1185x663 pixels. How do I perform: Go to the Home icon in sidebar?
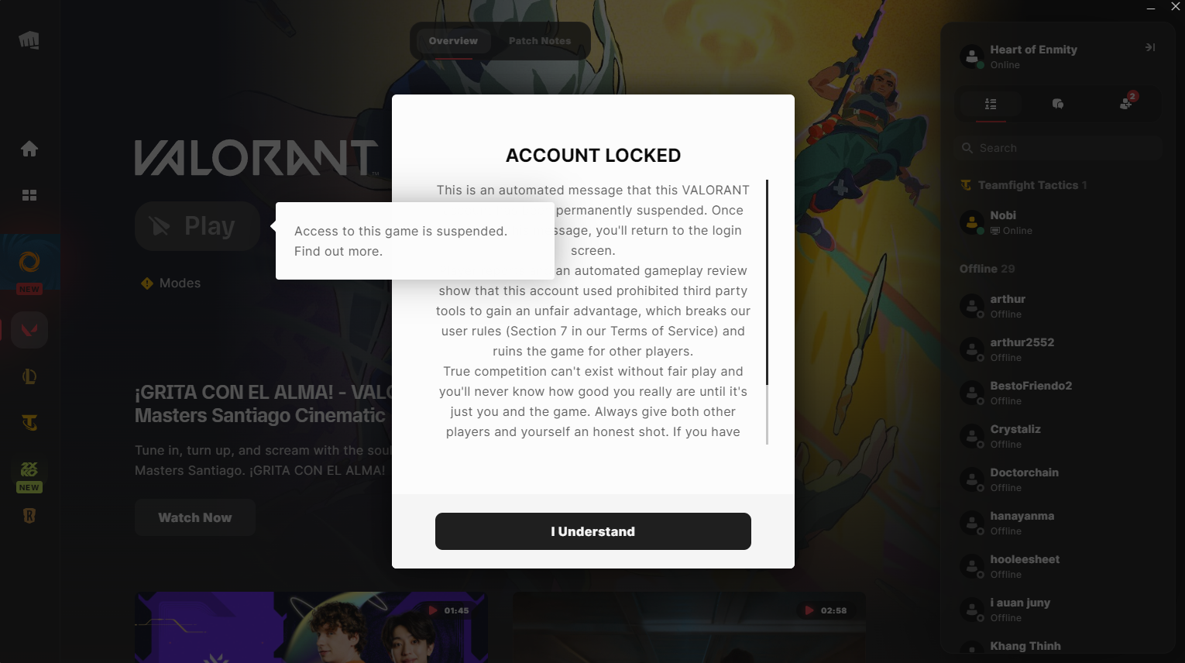coord(29,149)
